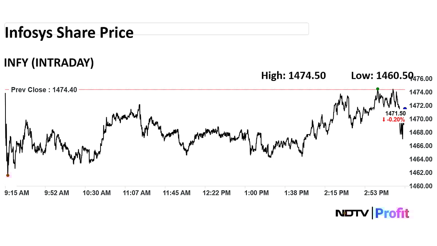Pick the 12:22 PM time axis label

[x=217, y=193]
